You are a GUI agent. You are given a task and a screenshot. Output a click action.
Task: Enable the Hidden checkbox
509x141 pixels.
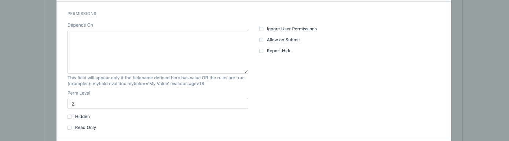click(x=70, y=117)
